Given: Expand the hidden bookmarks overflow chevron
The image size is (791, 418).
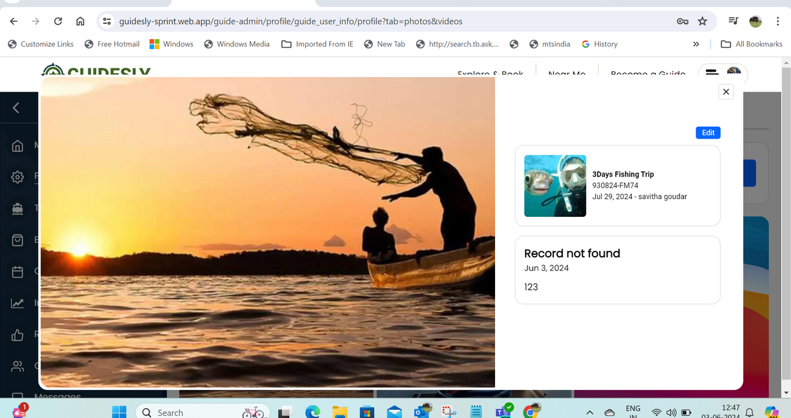Looking at the screenshot, I should pos(696,44).
